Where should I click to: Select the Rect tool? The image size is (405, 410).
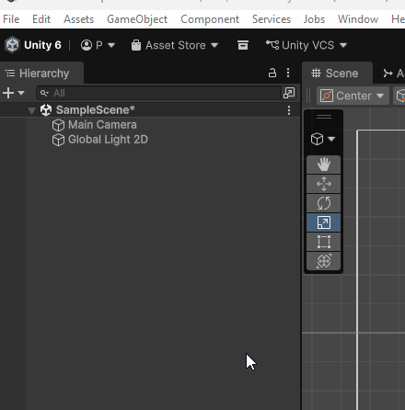[x=323, y=242]
